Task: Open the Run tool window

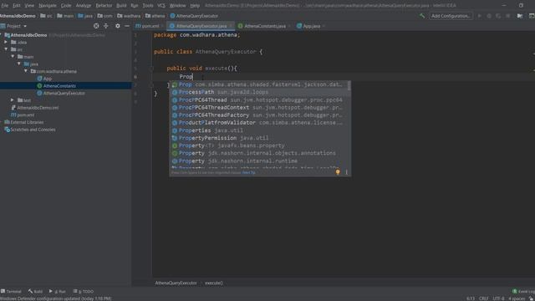Action: coord(58,292)
